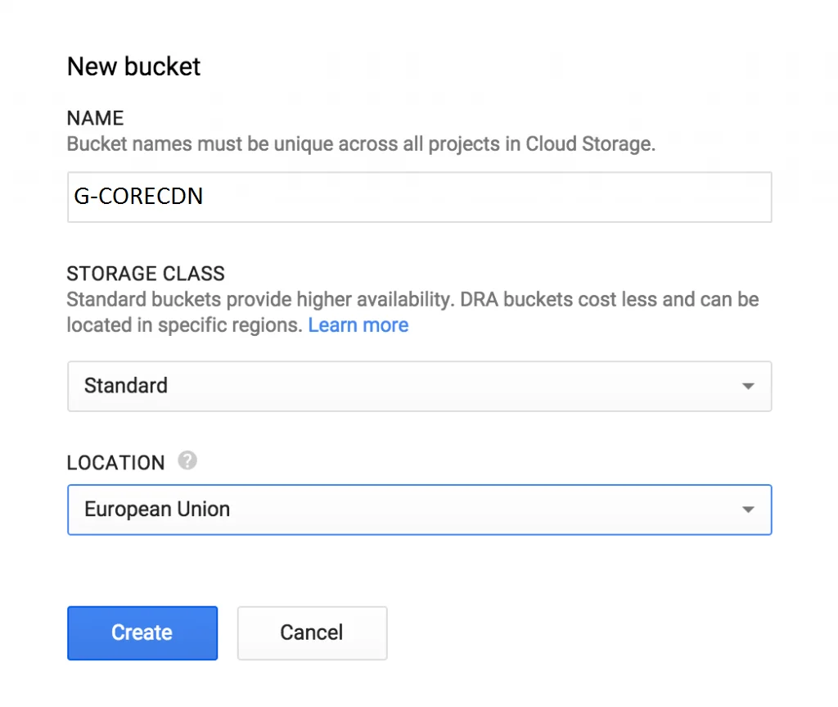Open the European Union location dropdown
The width and height of the screenshot is (838, 707).
click(420, 510)
